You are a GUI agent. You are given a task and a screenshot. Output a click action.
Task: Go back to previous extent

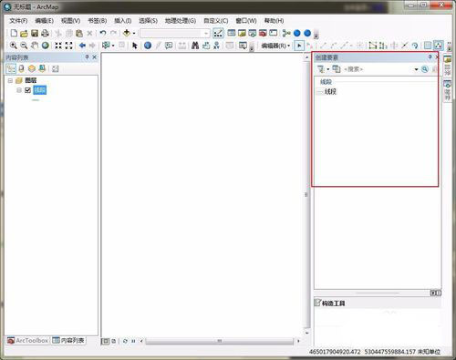click(82, 46)
